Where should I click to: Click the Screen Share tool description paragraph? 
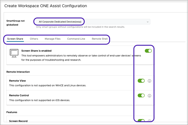click(81, 58)
